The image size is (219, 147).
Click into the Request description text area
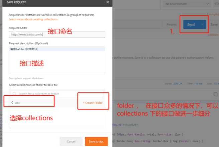pyautogui.click(x=57, y=60)
